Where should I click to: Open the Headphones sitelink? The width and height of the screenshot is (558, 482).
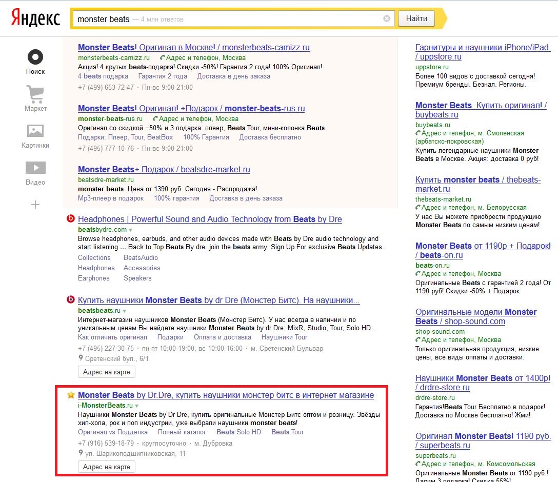point(96,268)
